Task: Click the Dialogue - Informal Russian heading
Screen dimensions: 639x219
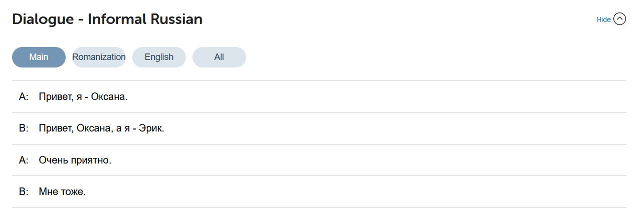Action: (x=107, y=19)
